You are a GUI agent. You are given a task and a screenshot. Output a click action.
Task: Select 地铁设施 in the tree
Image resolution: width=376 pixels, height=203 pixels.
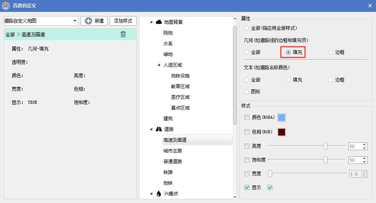coord(180,76)
